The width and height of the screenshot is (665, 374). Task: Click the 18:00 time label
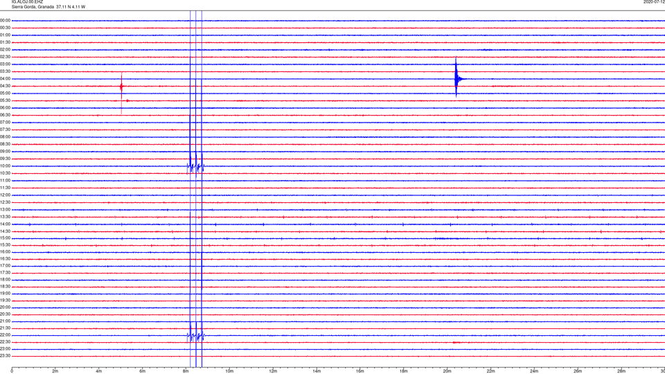click(5, 279)
